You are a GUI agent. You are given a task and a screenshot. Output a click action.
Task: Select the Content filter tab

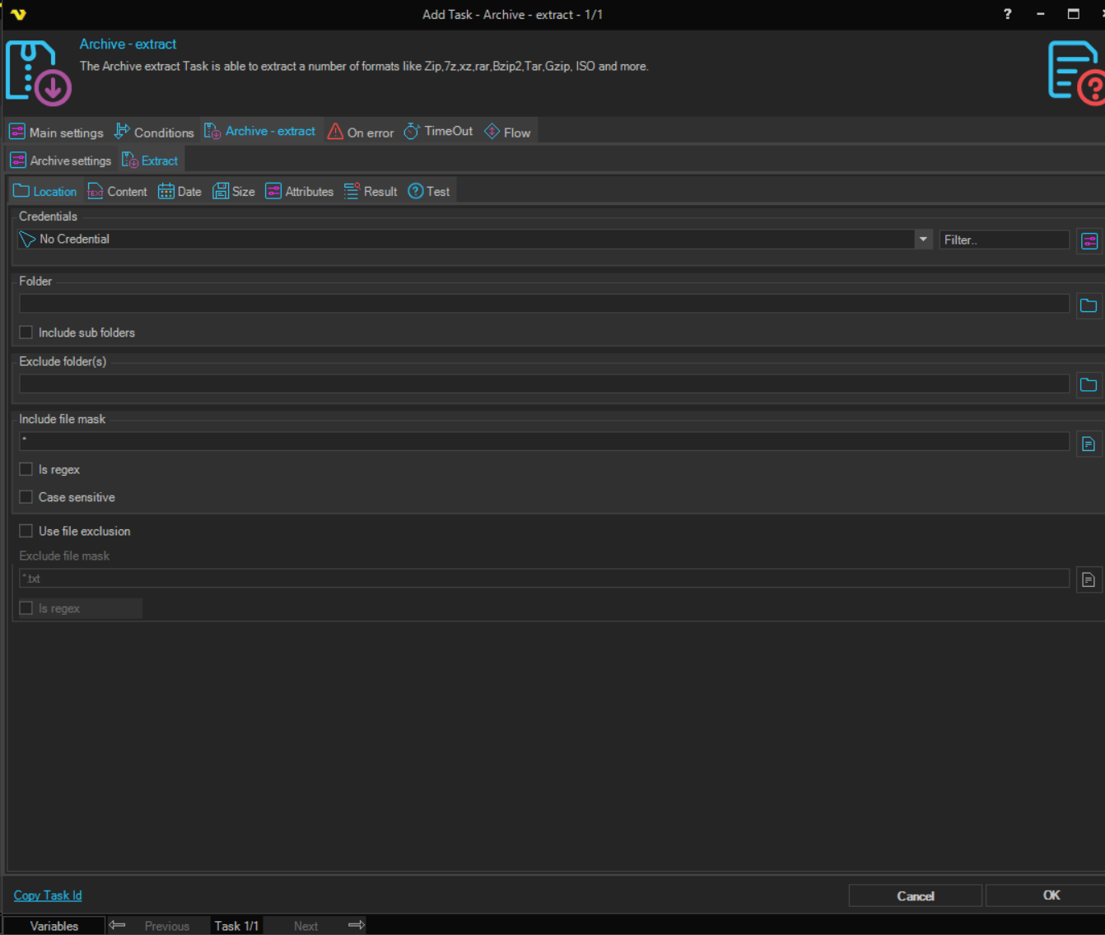117,192
